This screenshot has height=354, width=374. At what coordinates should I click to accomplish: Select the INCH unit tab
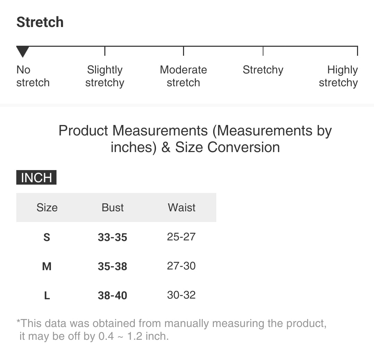tap(36, 178)
